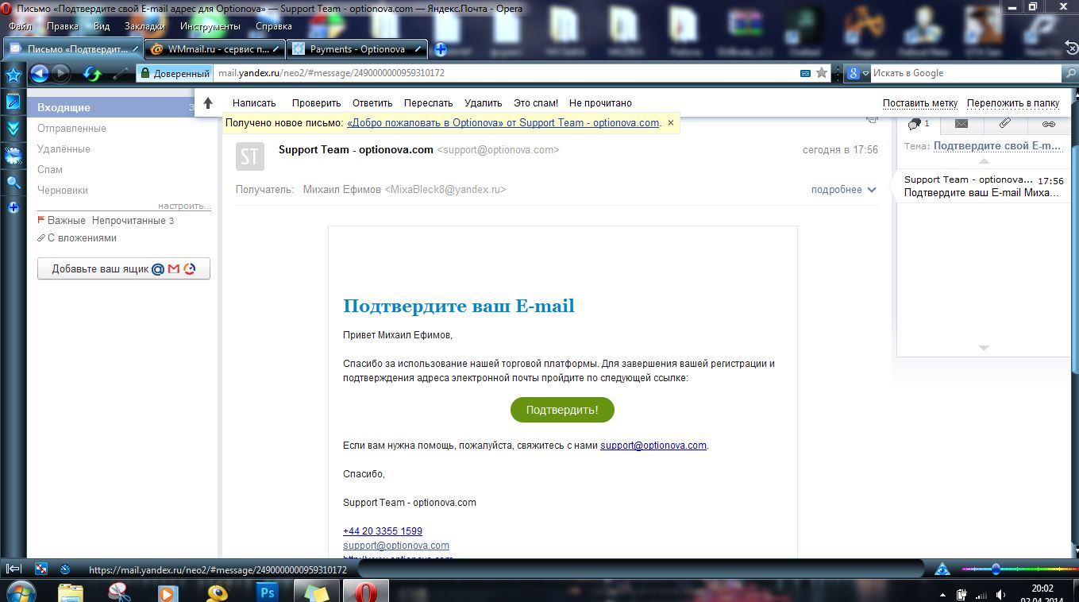
Task: Click the Искать в Google search field
Action: tap(965, 73)
